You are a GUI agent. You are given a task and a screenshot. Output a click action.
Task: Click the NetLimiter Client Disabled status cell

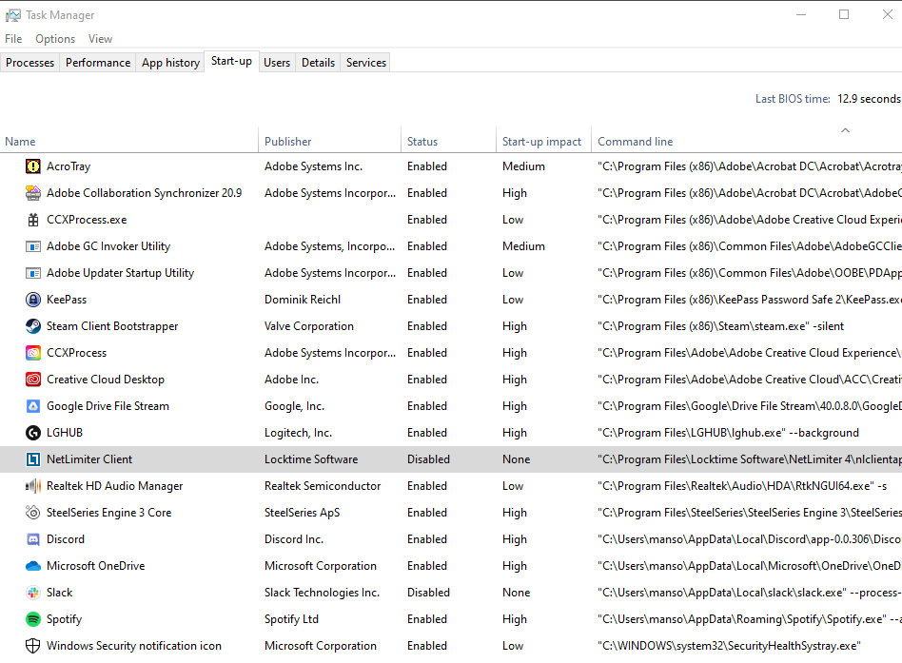[428, 459]
